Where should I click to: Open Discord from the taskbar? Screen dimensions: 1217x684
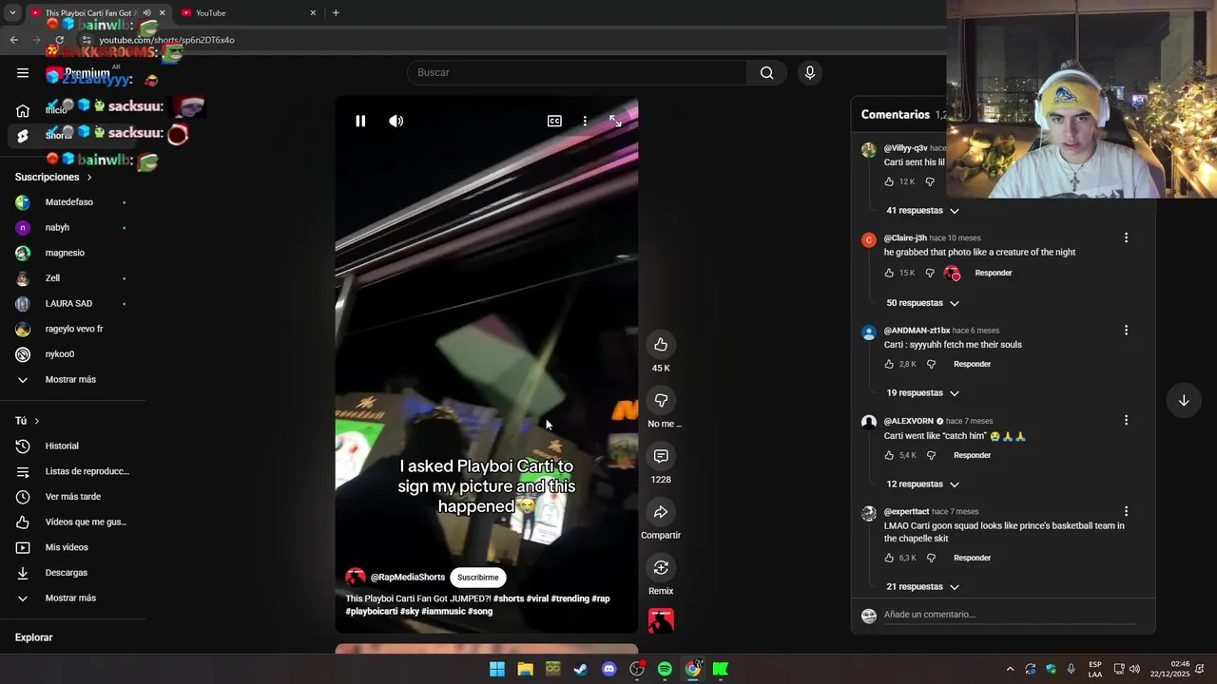608,669
